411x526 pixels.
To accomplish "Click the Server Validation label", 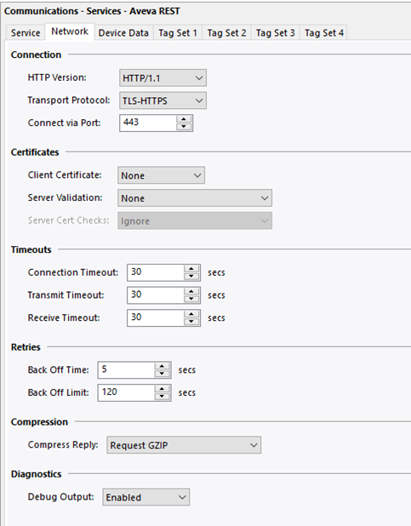I will tap(65, 197).
